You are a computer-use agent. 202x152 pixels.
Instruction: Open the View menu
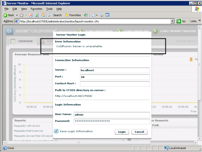point(24,9)
